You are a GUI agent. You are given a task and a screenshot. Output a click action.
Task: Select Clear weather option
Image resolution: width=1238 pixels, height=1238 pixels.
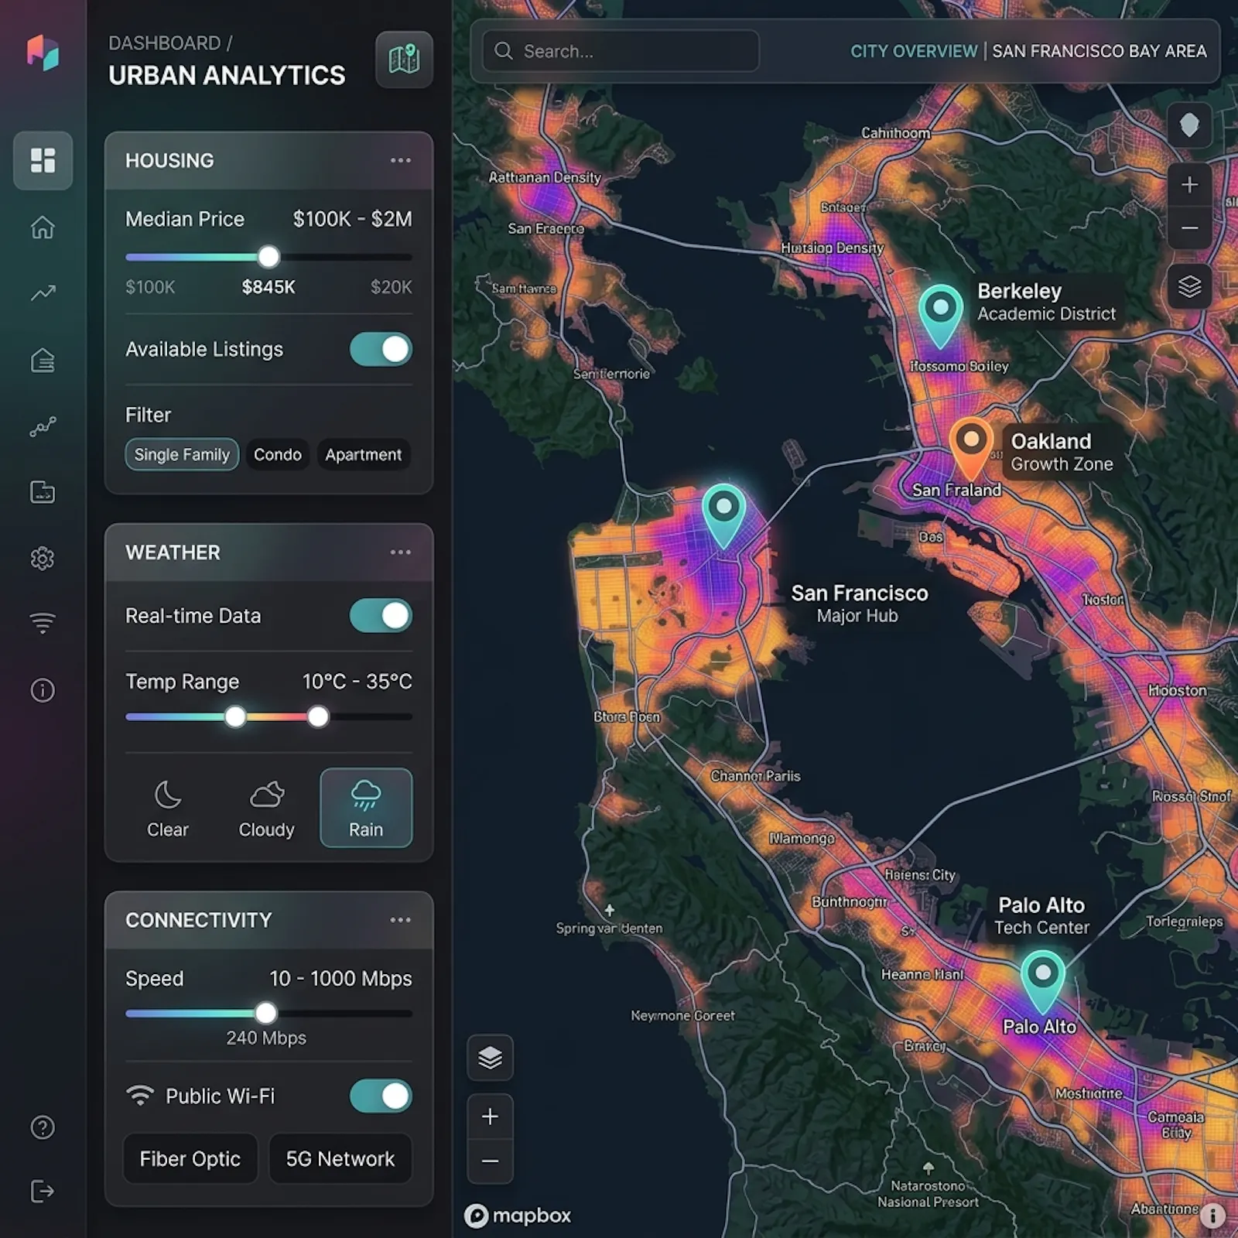point(168,809)
